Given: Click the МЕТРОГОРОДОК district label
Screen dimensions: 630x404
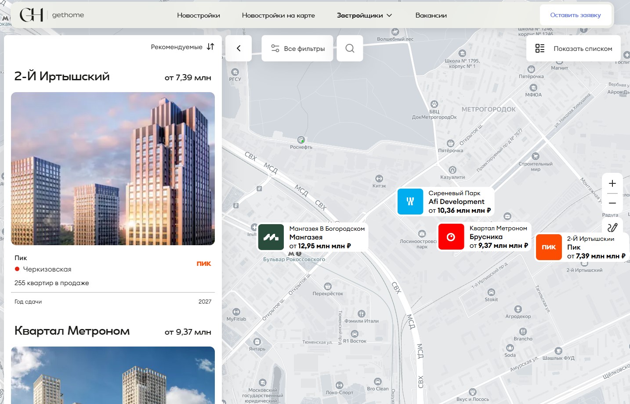Looking at the screenshot, I should pos(489,109).
